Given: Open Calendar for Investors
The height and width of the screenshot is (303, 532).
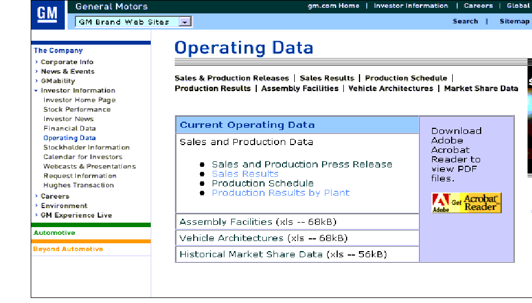Looking at the screenshot, I should pos(83,157).
